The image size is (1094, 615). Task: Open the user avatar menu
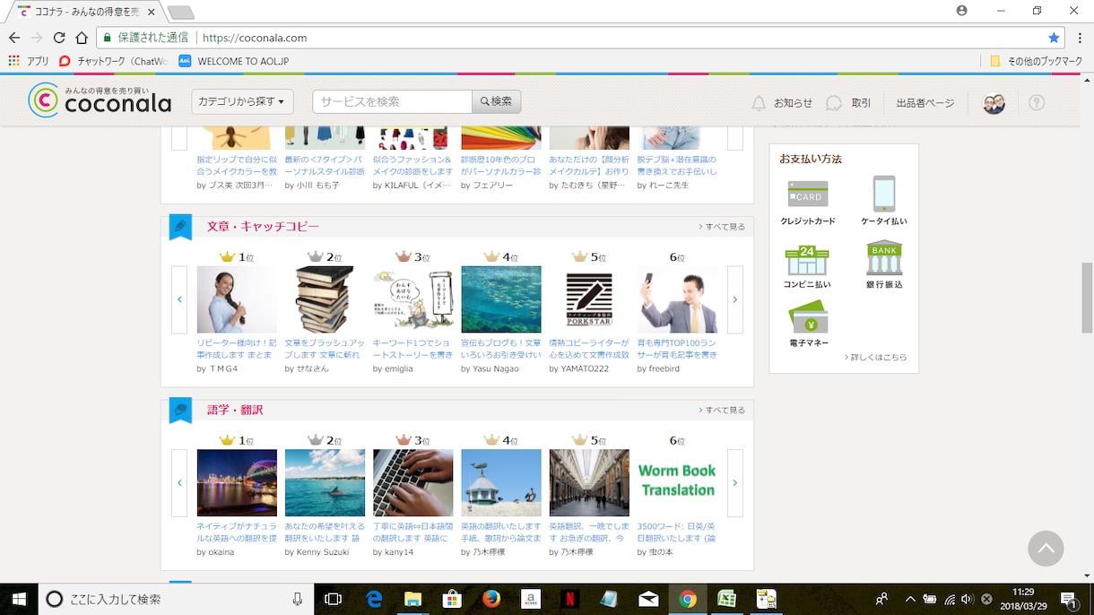pyautogui.click(x=994, y=102)
